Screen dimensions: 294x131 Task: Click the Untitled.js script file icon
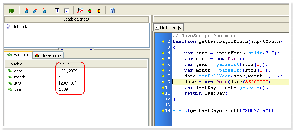pos(8,27)
